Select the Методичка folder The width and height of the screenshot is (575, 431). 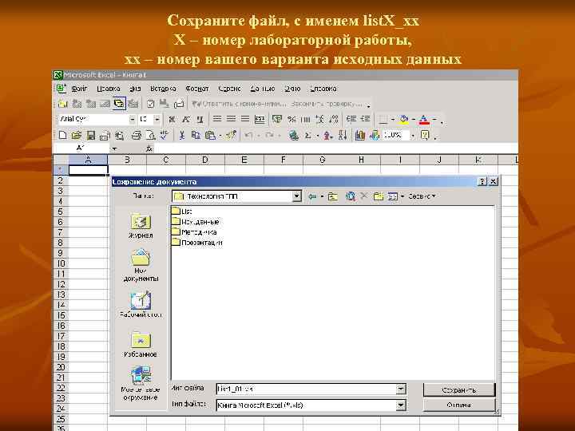click(194, 232)
